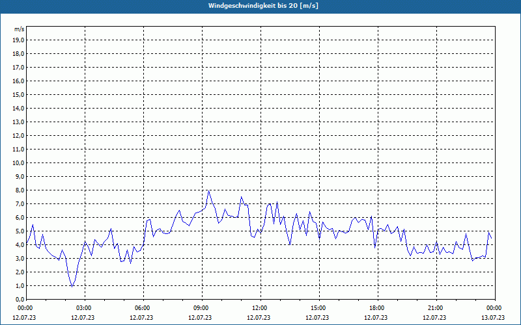Choose the '8,0' y-axis label

(20, 190)
